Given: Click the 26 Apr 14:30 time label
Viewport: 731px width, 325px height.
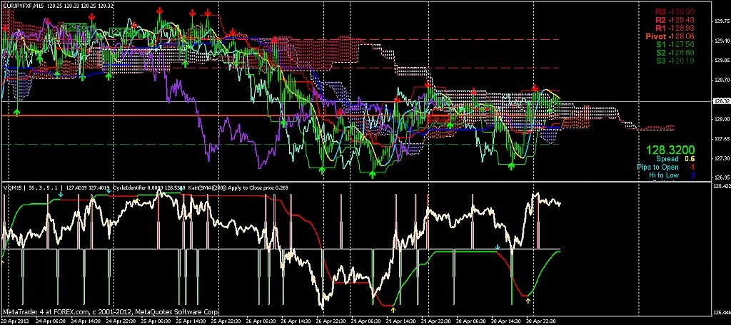Looking at the screenshot, I should [297, 321].
